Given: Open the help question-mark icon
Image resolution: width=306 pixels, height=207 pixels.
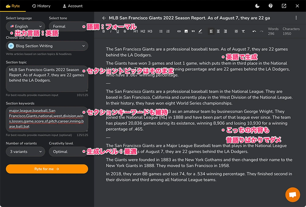Looking at the screenshot, I should [x=271, y=6].
